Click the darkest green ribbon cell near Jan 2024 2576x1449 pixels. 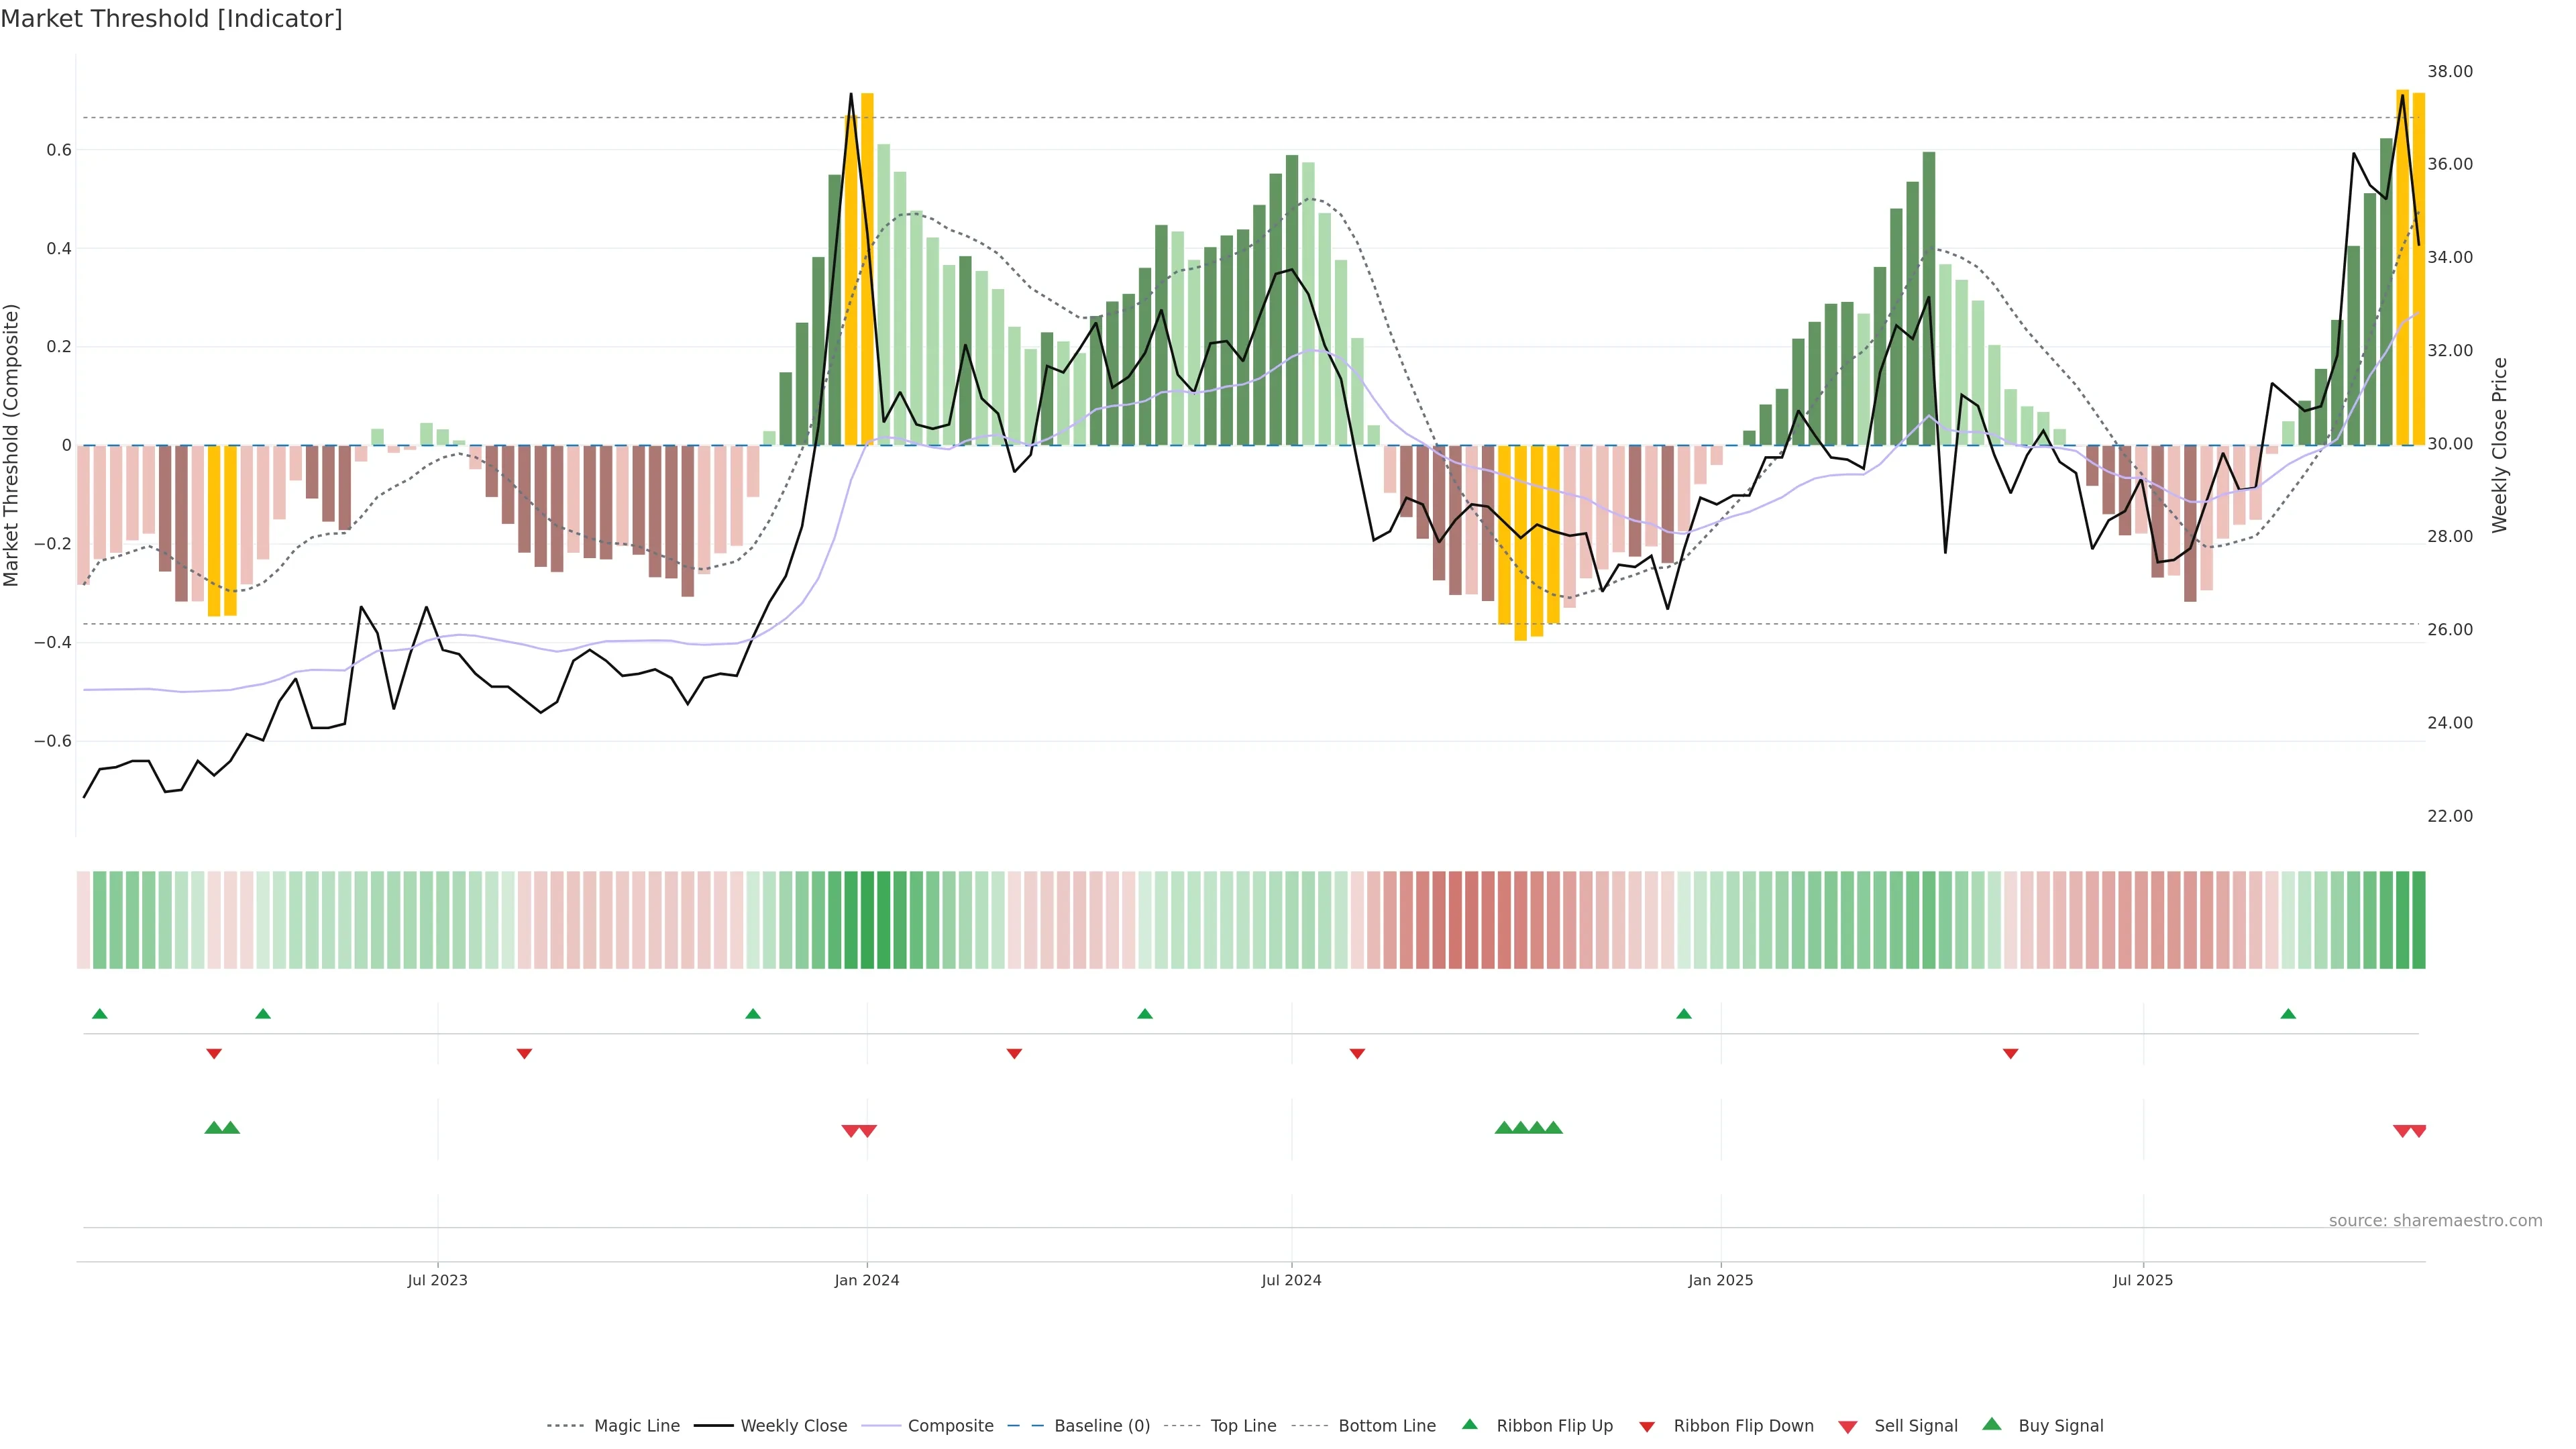867,920
